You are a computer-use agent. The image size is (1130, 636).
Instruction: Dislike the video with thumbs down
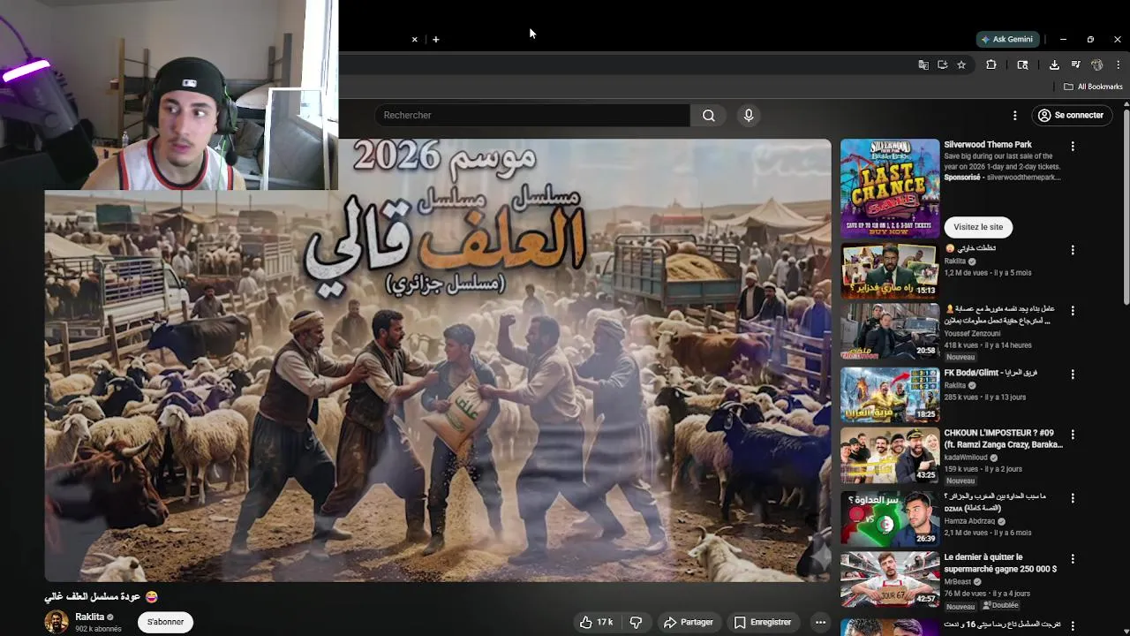click(636, 623)
